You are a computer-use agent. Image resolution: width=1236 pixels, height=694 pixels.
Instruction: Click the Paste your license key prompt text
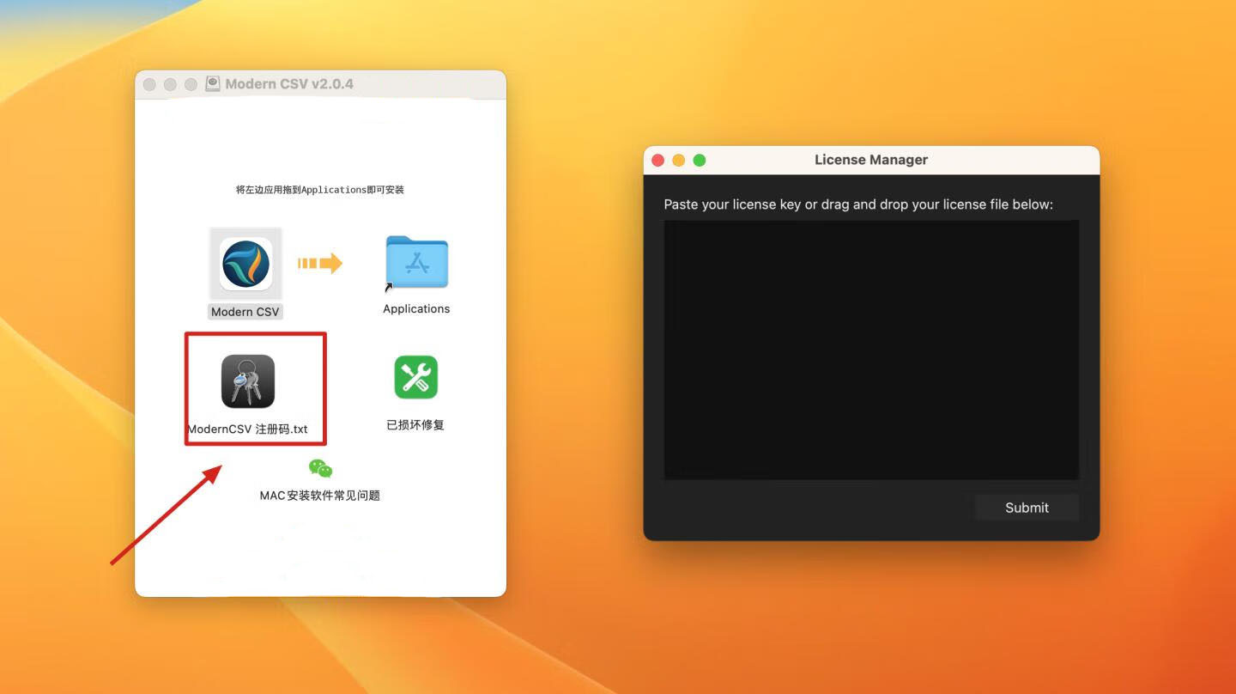pyautogui.click(x=858, y=204)
